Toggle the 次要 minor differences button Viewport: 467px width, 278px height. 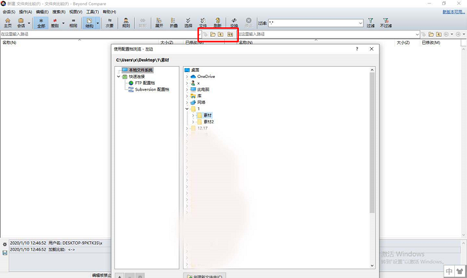click(109, 23)
